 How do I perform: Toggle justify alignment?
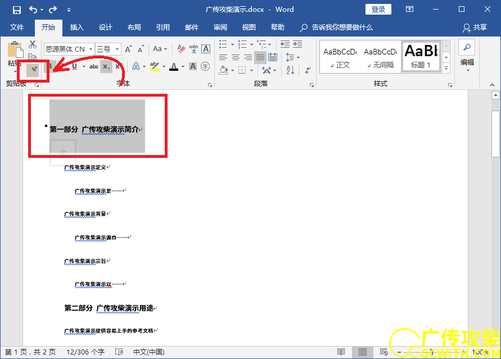(260, 57)
